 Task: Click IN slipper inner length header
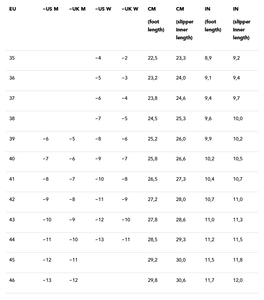pyautogui.click(x=242, y=23)
